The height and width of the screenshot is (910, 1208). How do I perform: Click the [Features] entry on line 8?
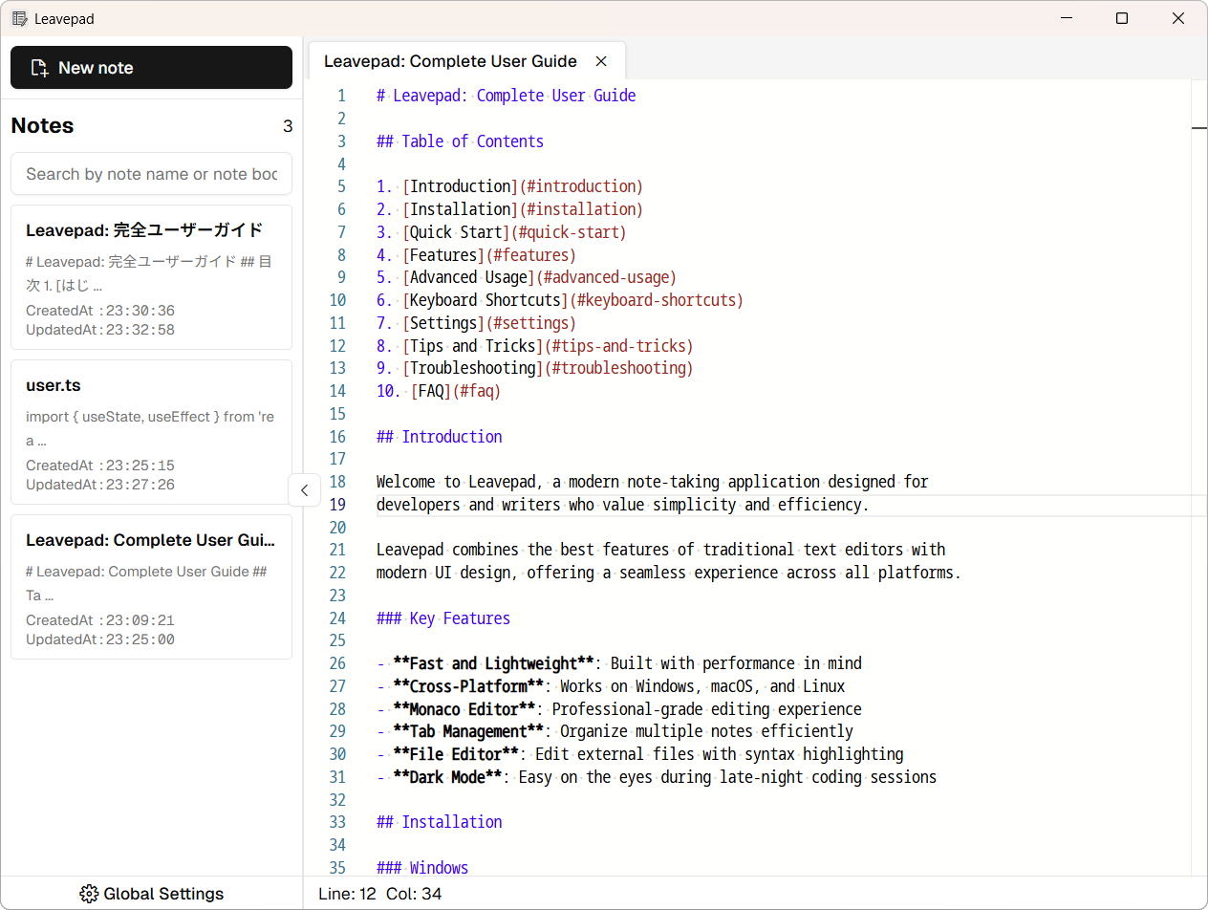pos(443,255)
